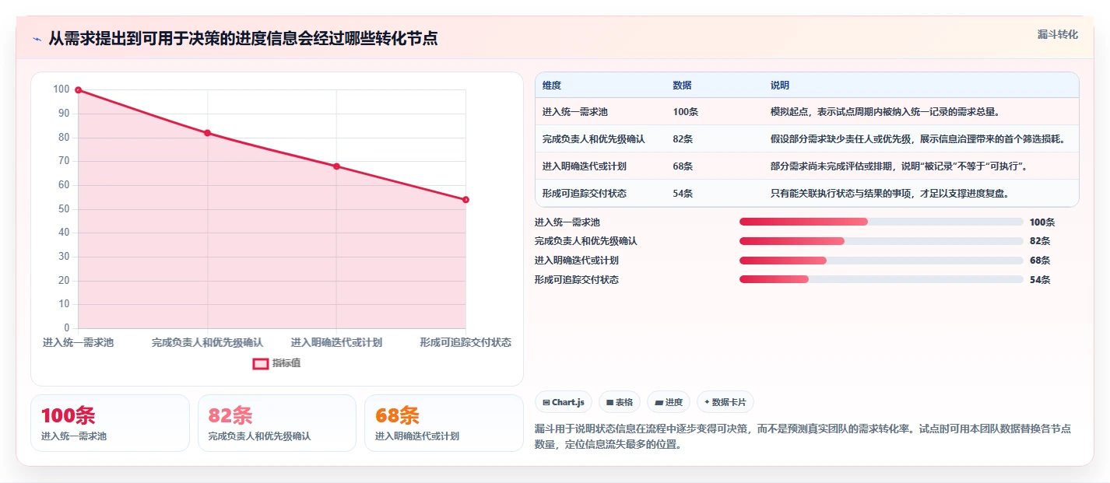Select the 100 data point on chart

coord(79,90)
